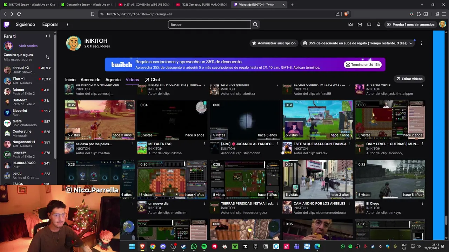The height and width of the screenshot is (252, 449).
Task: Bookmark this page with the bookmark icon
Action: pos(93,14)
